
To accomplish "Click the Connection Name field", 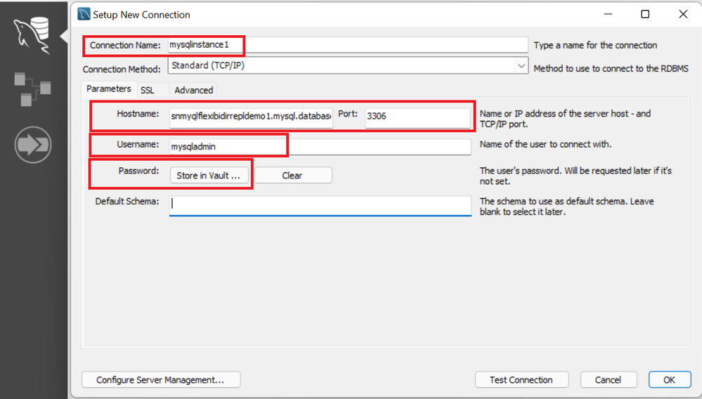I will coord(348,45).
